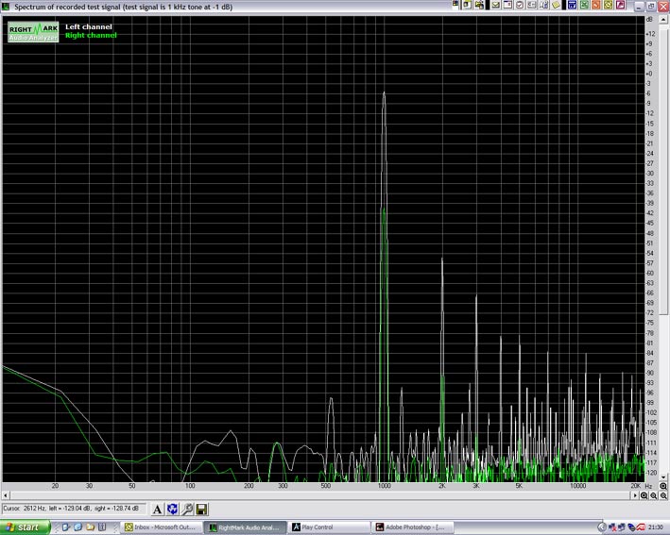Click the '20K' frequency axis label
This screenshot has width=670, height=535.
(635, 486)
